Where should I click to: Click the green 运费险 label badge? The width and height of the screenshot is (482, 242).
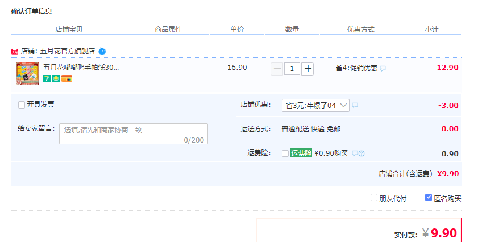[301, 153]
